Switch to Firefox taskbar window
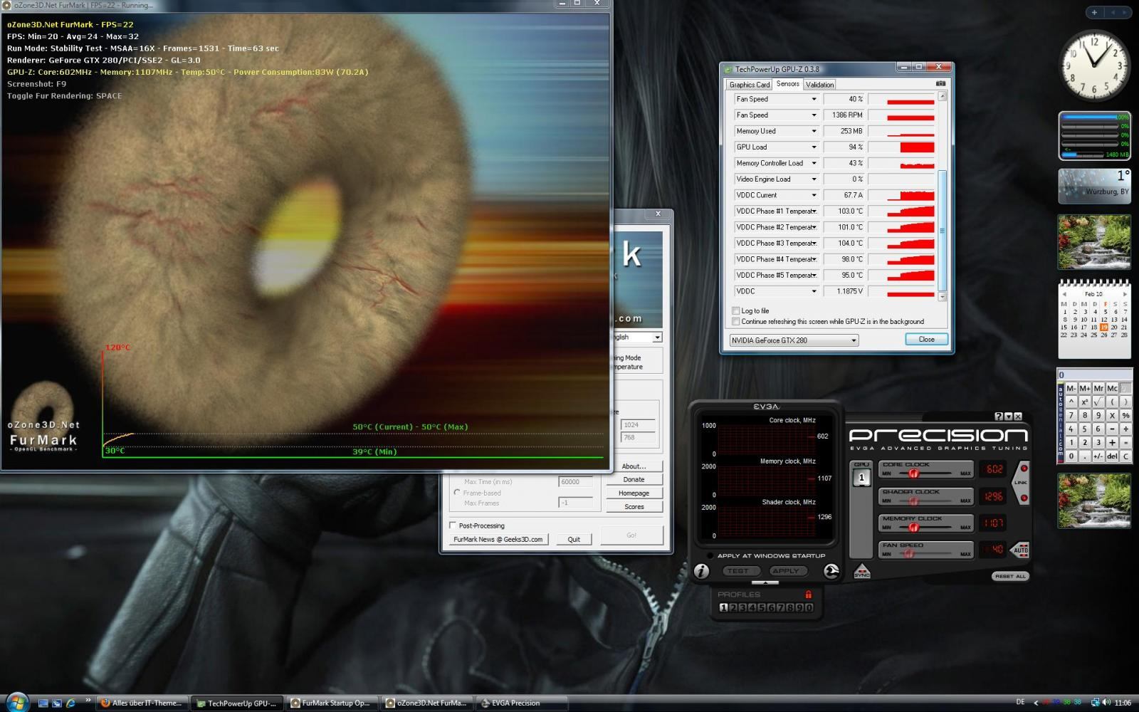Screen dimensions: 1139x712 click(142, 703)
